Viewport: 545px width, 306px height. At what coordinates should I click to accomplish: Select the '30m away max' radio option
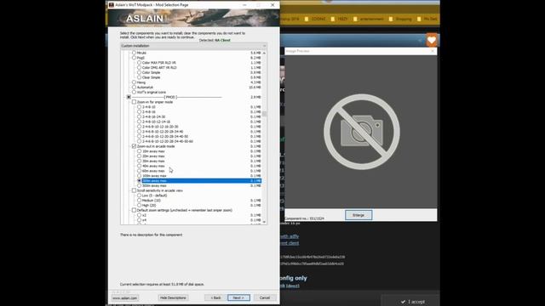point(139,161)
